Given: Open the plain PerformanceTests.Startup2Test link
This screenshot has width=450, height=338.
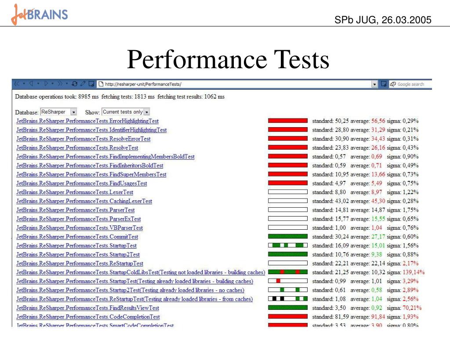Looking at the screenshot, I should 78,255.
